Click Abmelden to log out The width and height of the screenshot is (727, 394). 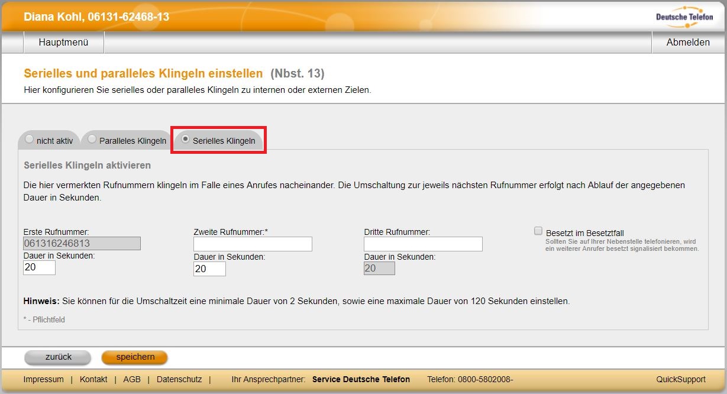[x=688, y=43]
